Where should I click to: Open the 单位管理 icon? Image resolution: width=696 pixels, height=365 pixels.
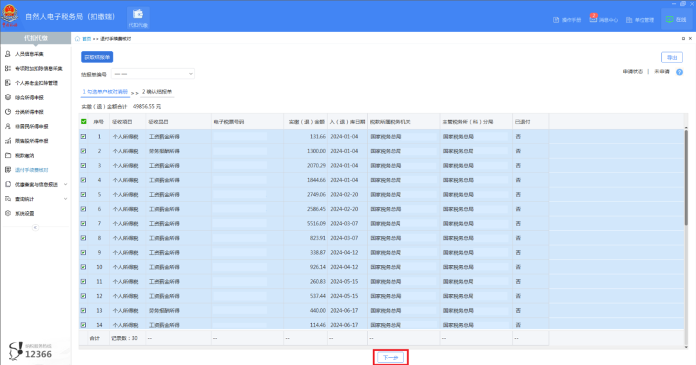[x=629, y=20]
